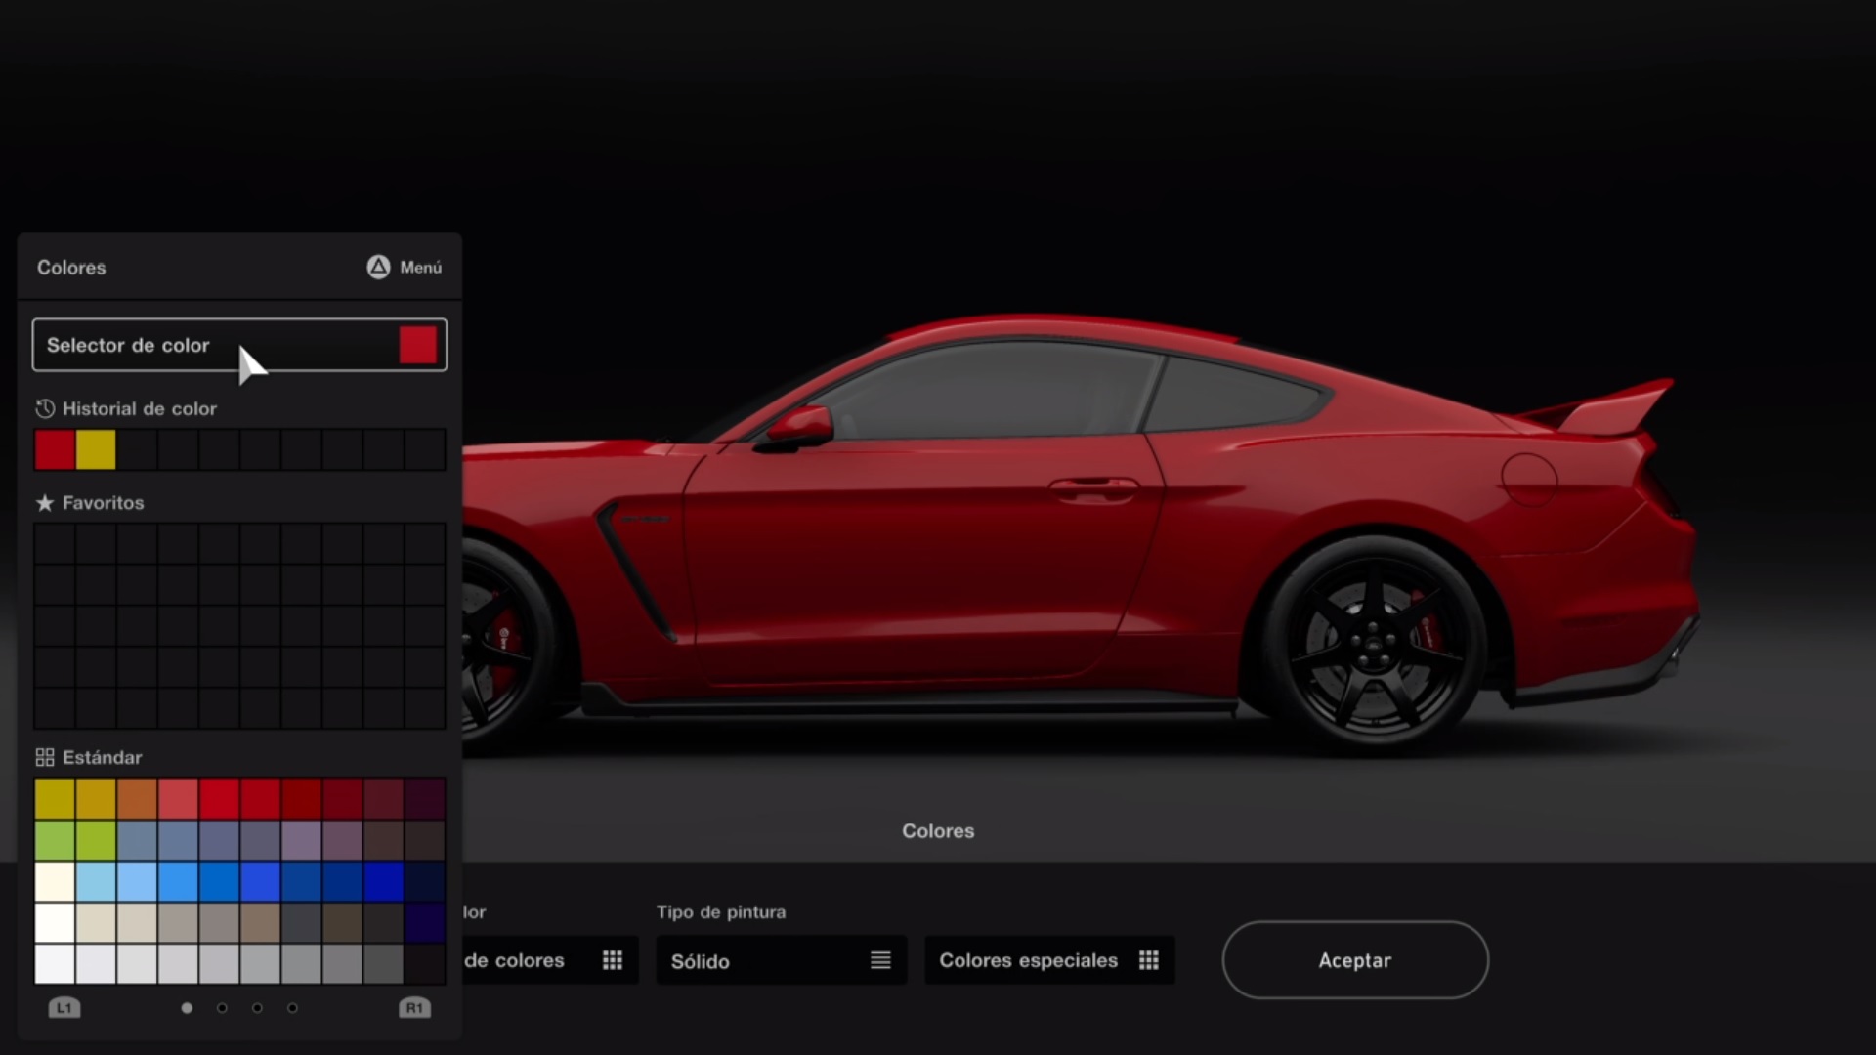This screenshot has height=1055, width=1876.
Task: Select the fourth page indicator dot
Action: pyautogui.click(x=292, y=1007)
